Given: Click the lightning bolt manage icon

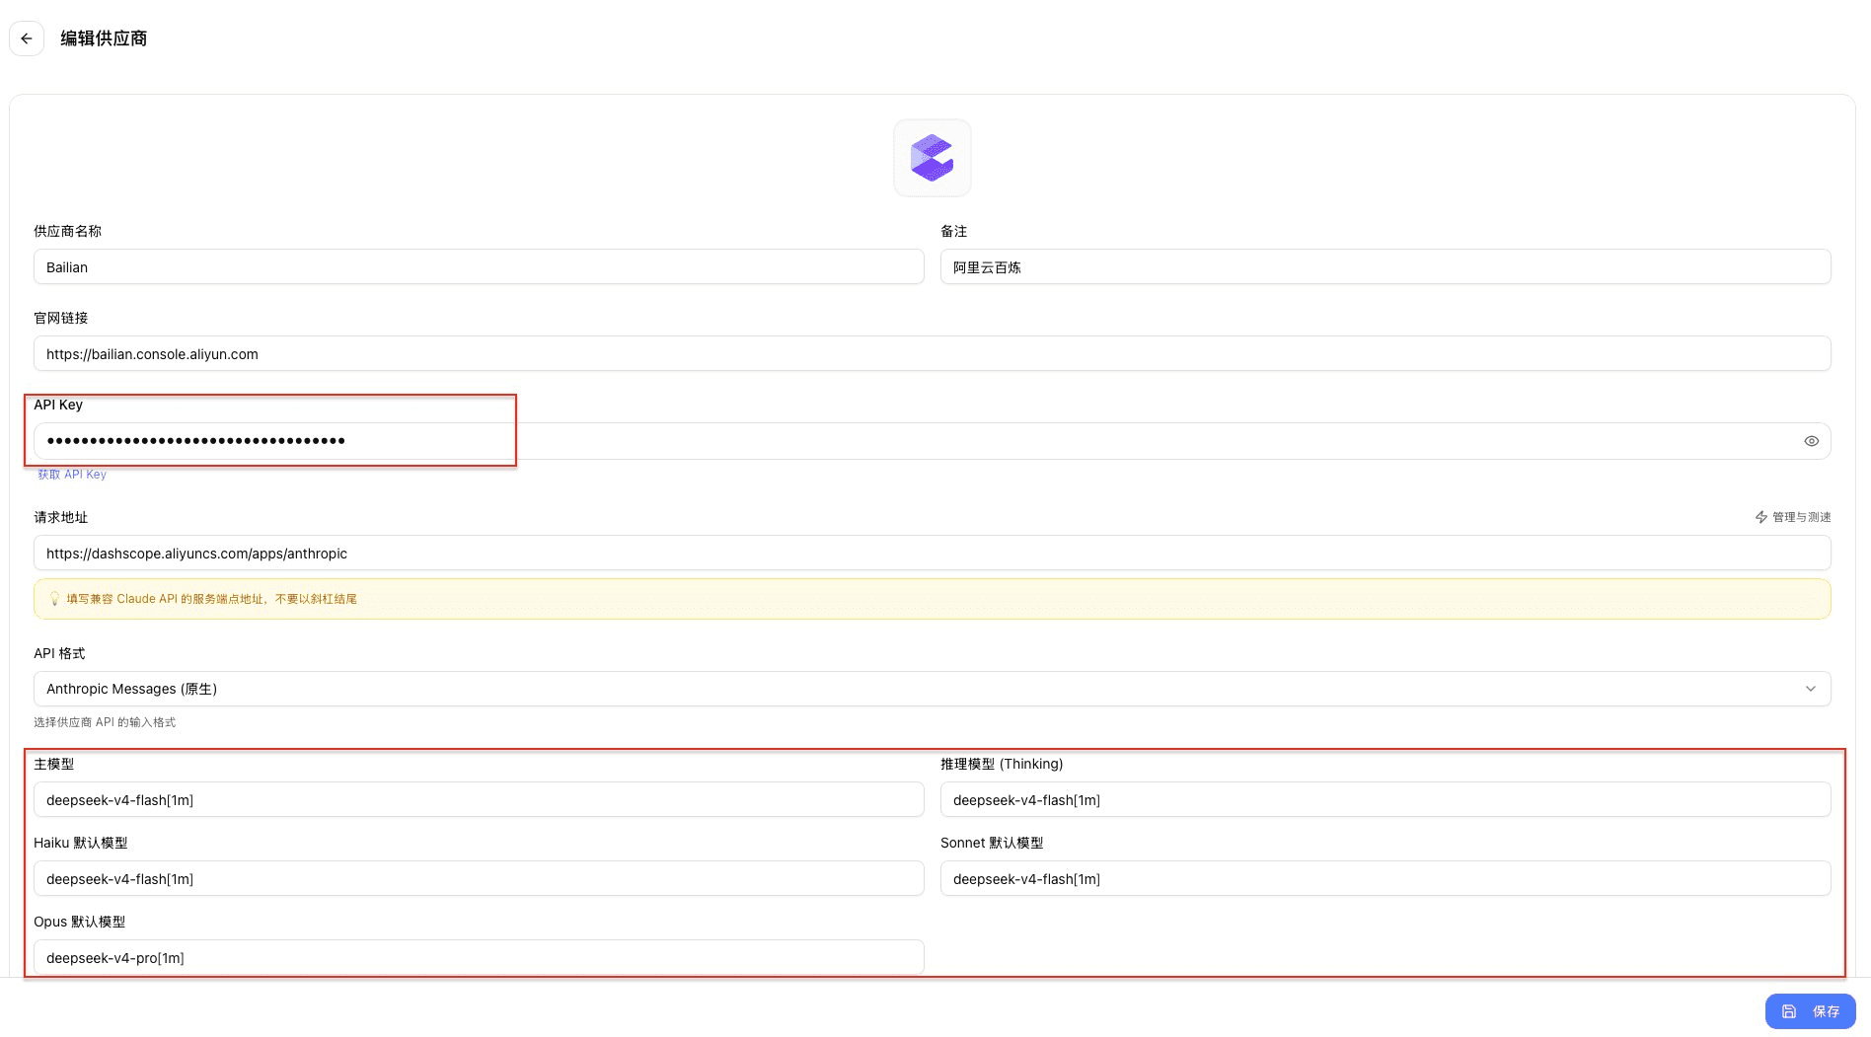Looking at the screenshot, I should point(1761,517).
